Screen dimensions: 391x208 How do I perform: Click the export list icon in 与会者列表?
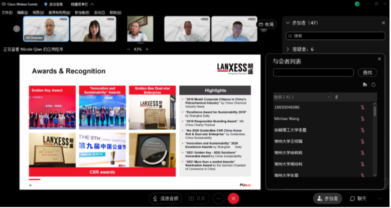coord(365,84)
